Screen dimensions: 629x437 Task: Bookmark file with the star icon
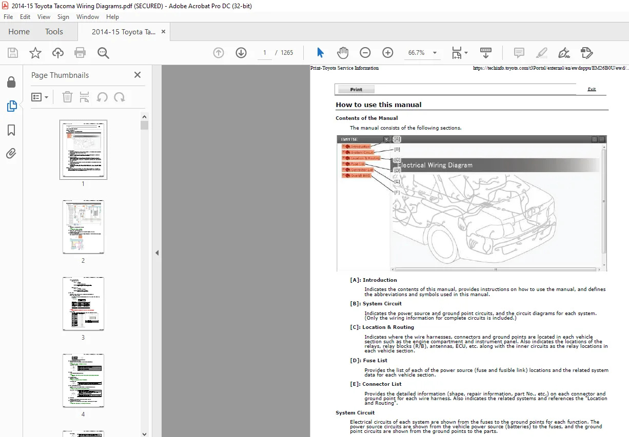[x=35, y=53]
